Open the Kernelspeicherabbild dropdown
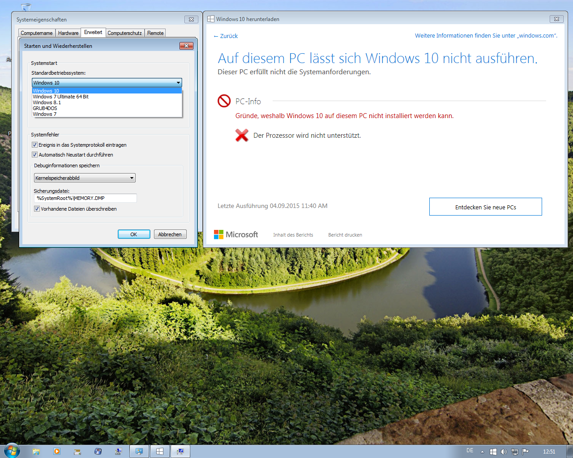The width and height of the screenshot is (573, 458). click(85, 178)
